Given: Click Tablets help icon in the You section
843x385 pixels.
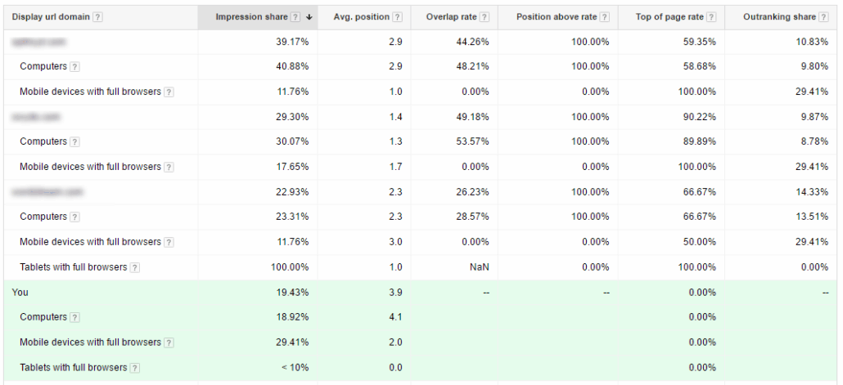Looking at the screenshot, I should coord(134,368).
